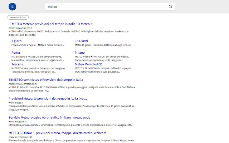The height and width of the screenshot is (143, 229).
Task: Open the 'Milano' forecast sublink
Action: 80,52
